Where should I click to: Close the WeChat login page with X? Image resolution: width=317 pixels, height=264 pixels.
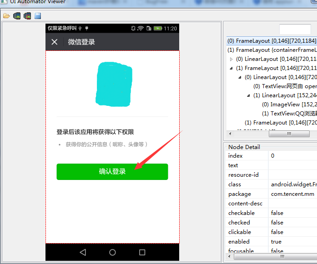click(55, 42)
